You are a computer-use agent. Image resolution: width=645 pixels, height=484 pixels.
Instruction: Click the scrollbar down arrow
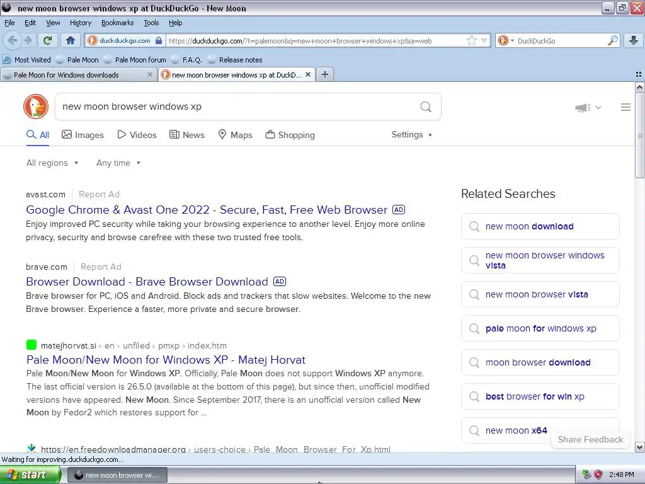(x=640, y=447)
